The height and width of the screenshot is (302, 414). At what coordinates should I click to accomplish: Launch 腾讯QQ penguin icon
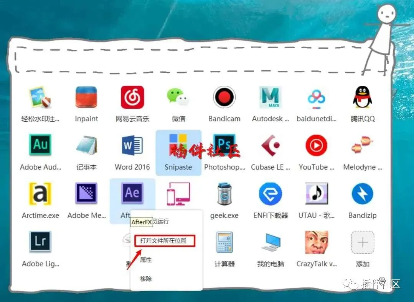pyautogui.click(x=363, y=97)
